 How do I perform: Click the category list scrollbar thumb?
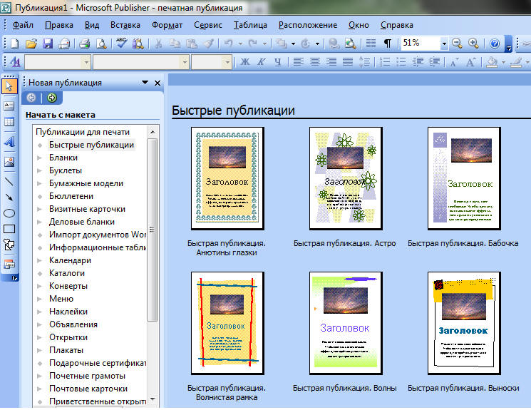point(152,230)
